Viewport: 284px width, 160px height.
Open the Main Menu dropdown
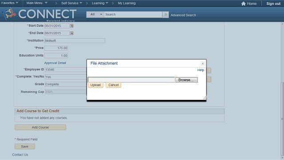coord(37,3)
